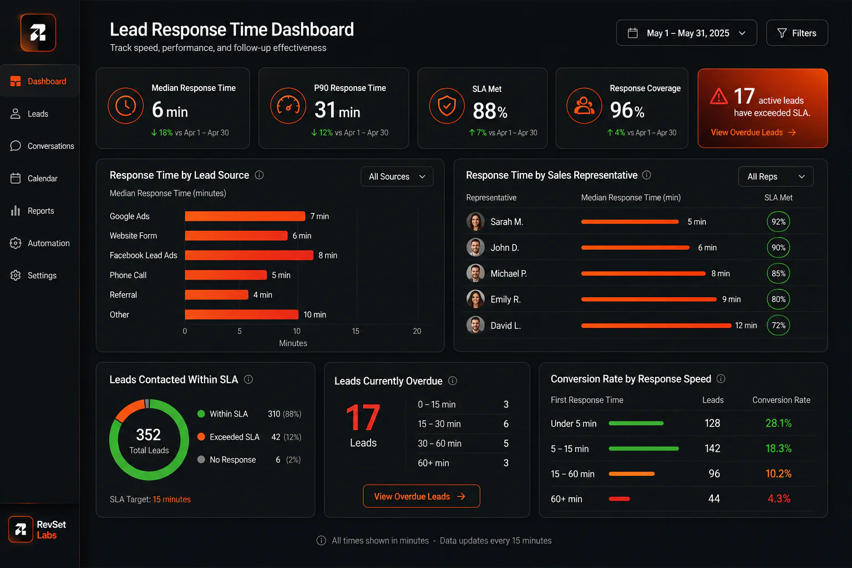Click John D.'s 90% SLA badge
The width and height of the screenshot is (852, 568).
778,247
